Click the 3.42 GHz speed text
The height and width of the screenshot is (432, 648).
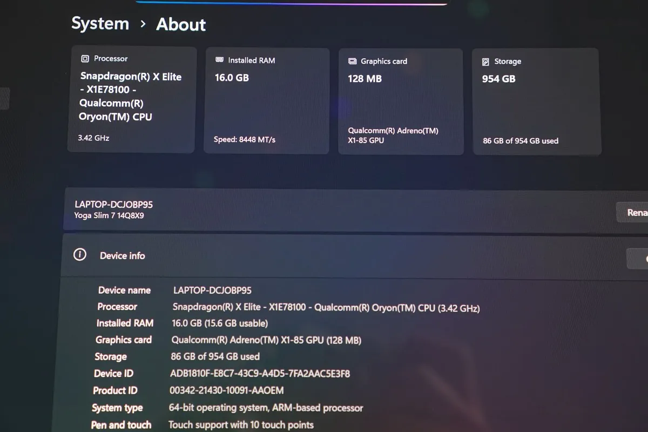93,138
